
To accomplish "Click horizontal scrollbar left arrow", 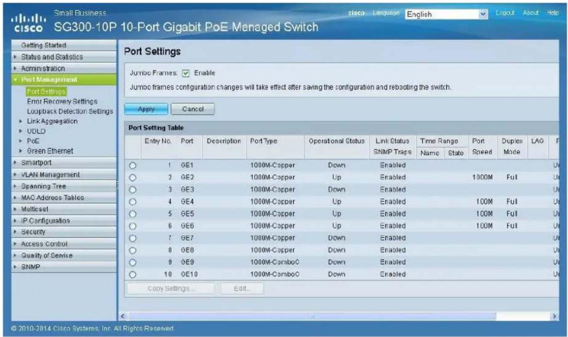I will click(123, 317).
